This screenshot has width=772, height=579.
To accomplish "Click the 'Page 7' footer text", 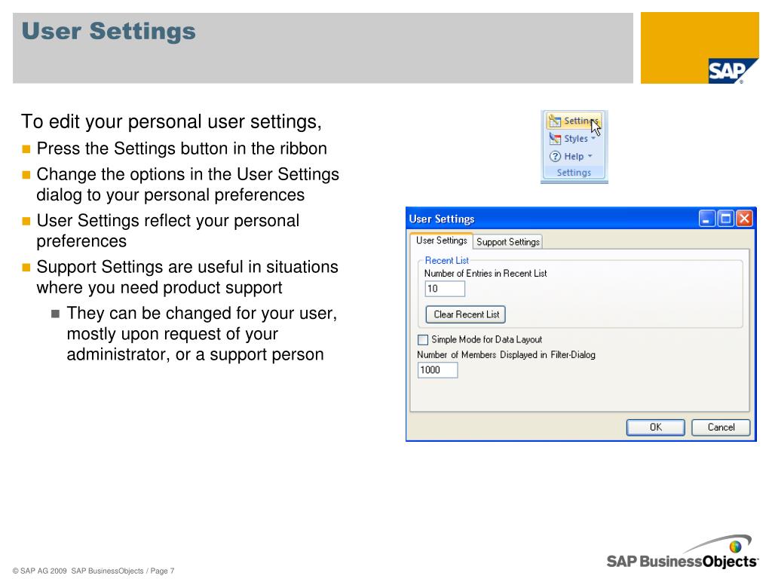I will coord(162,571).
